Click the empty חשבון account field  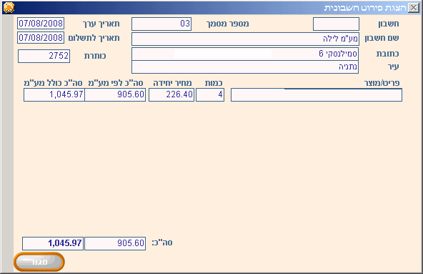point(336,24)
